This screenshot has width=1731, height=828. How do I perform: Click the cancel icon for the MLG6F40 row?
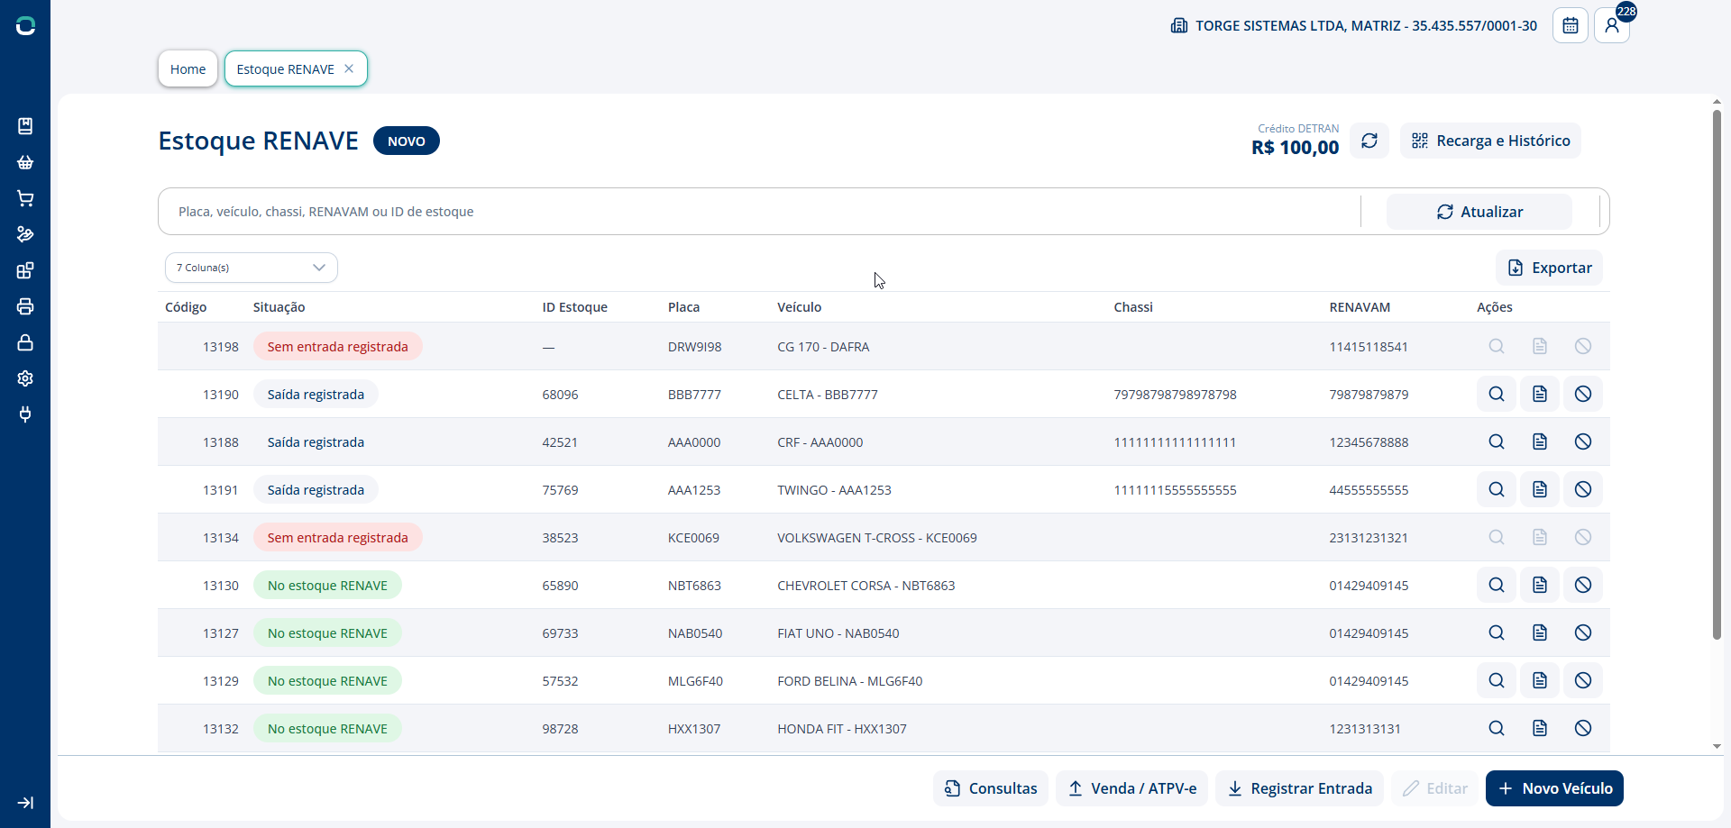pyautogui.click(x=1583, y=680)
